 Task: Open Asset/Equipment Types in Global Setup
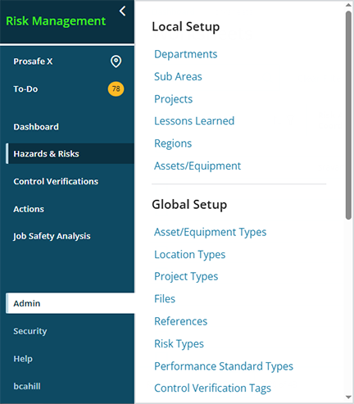[211, 232]
